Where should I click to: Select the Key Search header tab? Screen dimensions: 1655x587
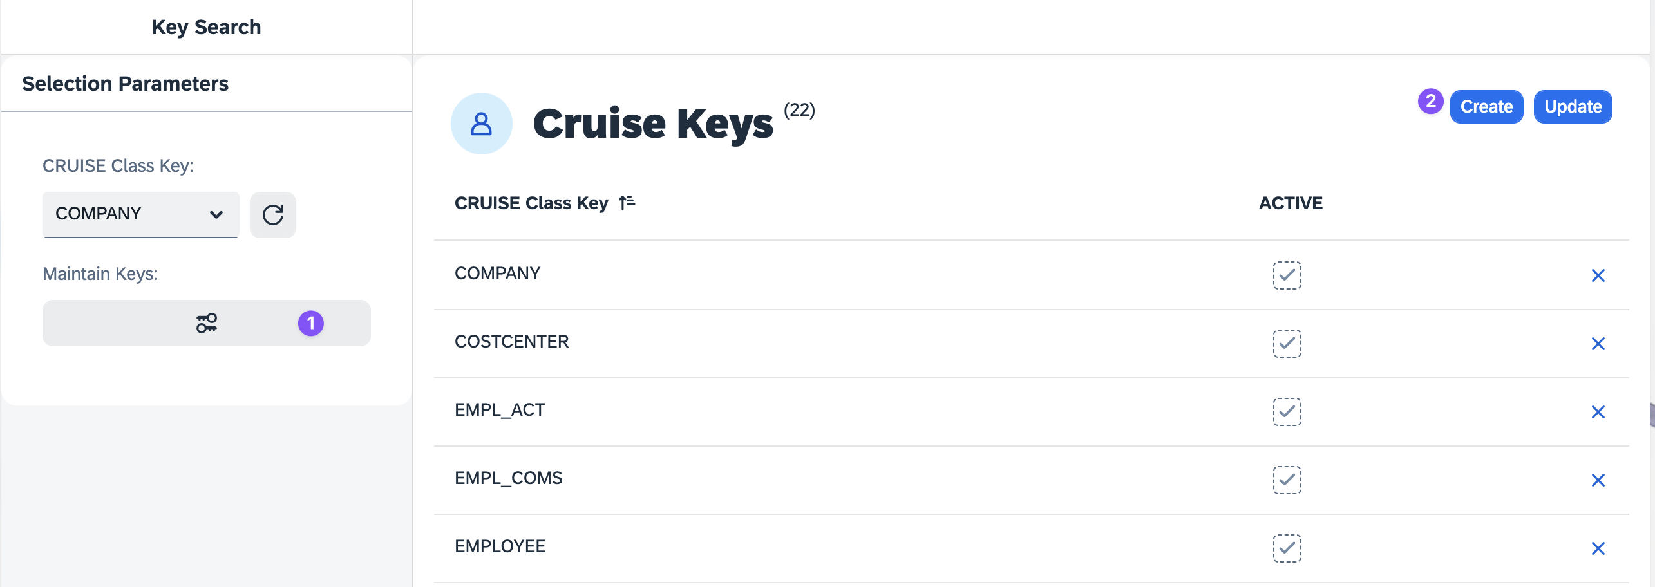pyautogui.click(x=206, y=27)
